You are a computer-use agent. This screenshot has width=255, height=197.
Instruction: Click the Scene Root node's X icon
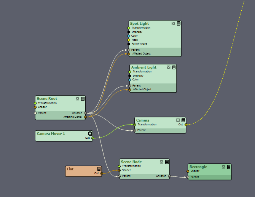coord(77,99)
